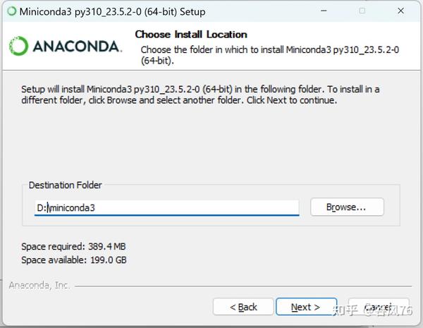Click the Miniconda3 title bar icon
The image size is (423, 328).
tap(11, 11)
